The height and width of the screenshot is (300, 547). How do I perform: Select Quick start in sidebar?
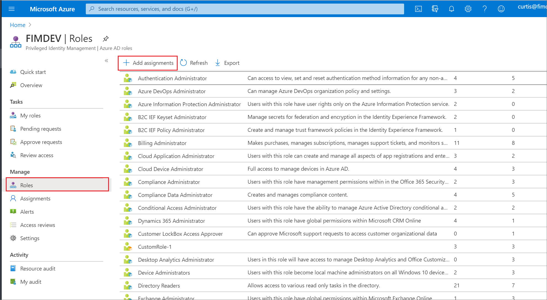(x=34, y=72)
